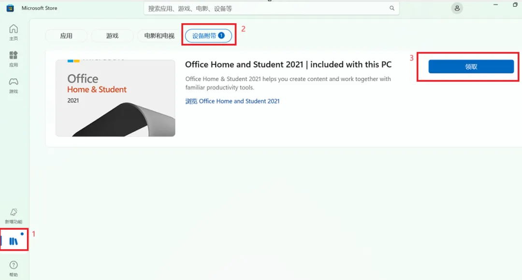Select the 游戏 filter tab
This screenshot has width=522, height=280.
(113, 36)
